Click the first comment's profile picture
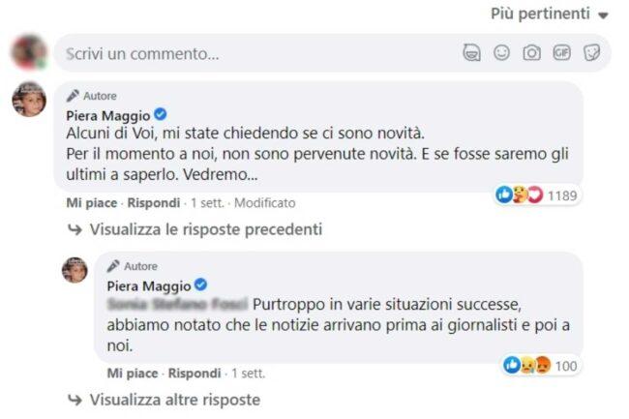 (x=28, y=99)
